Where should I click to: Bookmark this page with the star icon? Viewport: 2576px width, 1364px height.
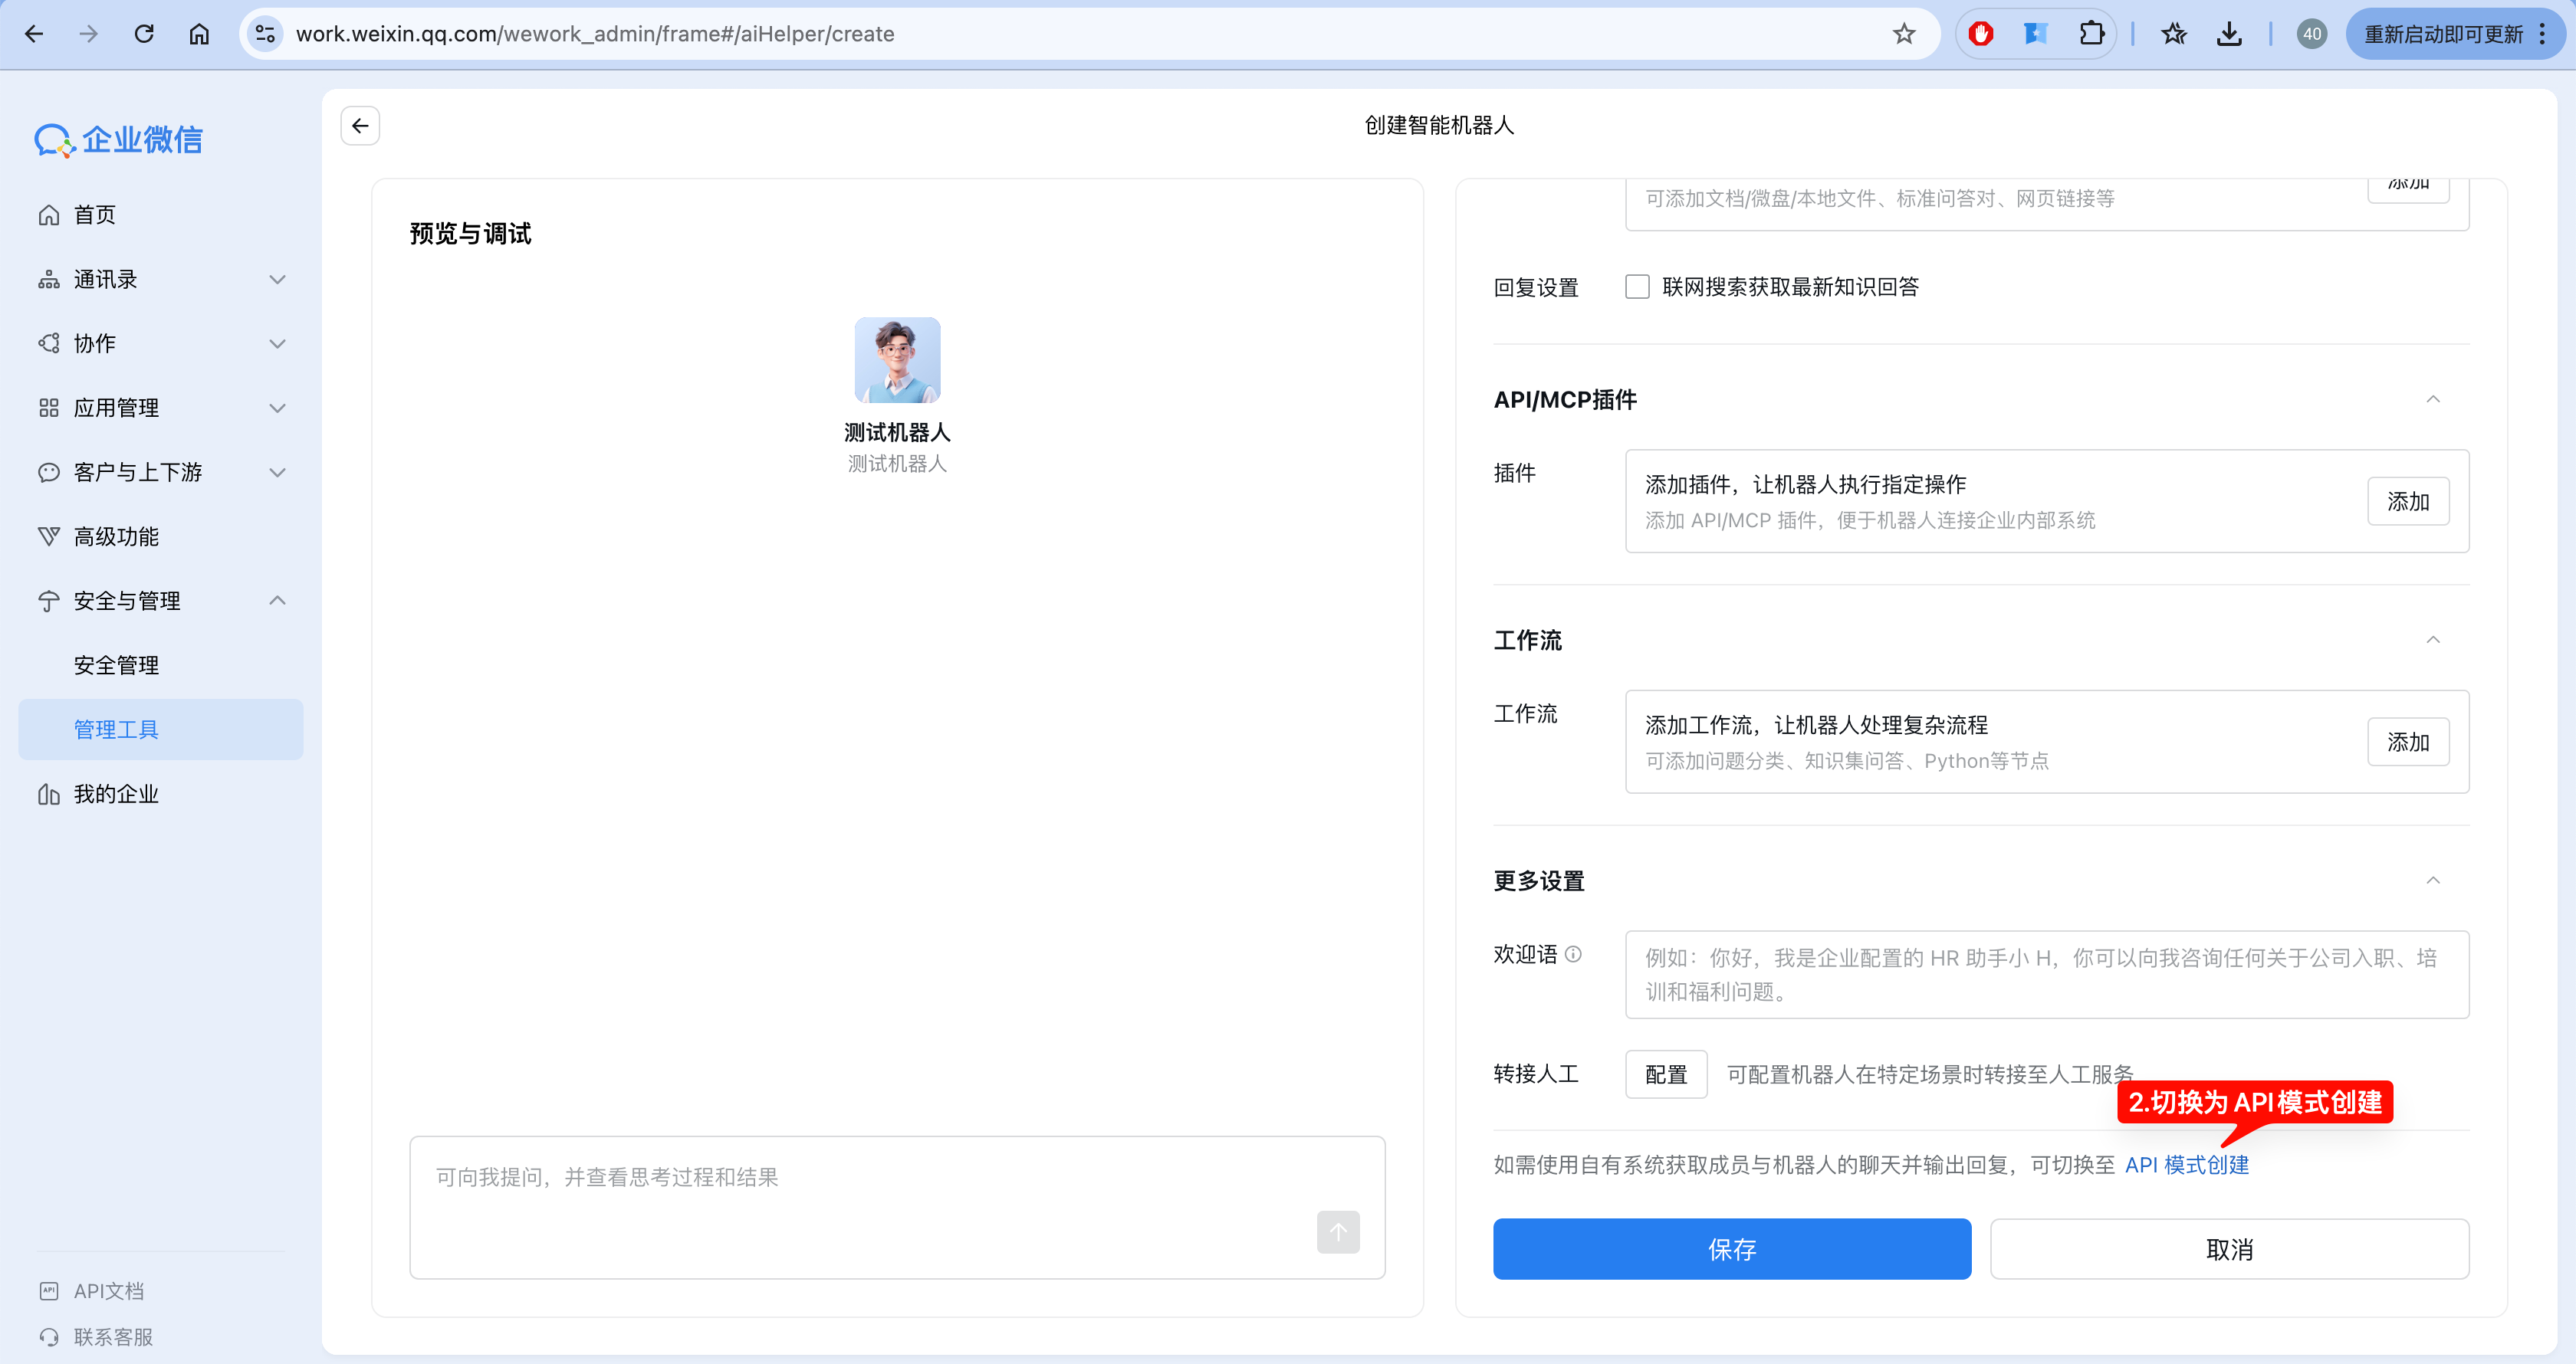1903,34
